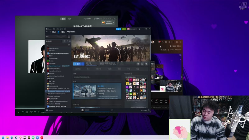Viewport: 249px width, 140px height.
Task: Toggle the ready-to-play filter icon in library sidebar
Action: coord(70,41)
